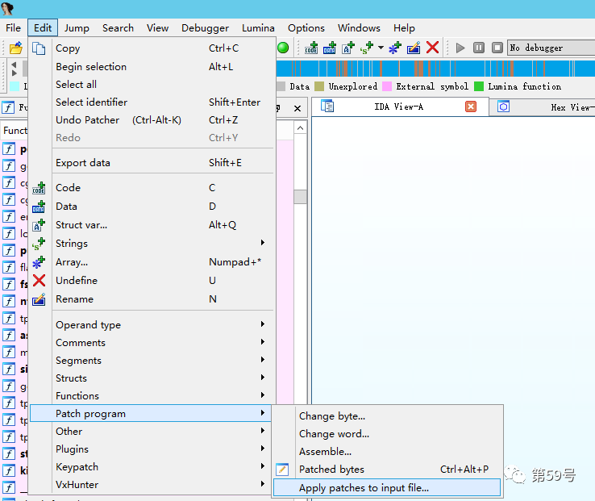Screen dimensions: 595x501
Task: Click the Unexplored legend color swatch
Action: click(x=319, y=86)
